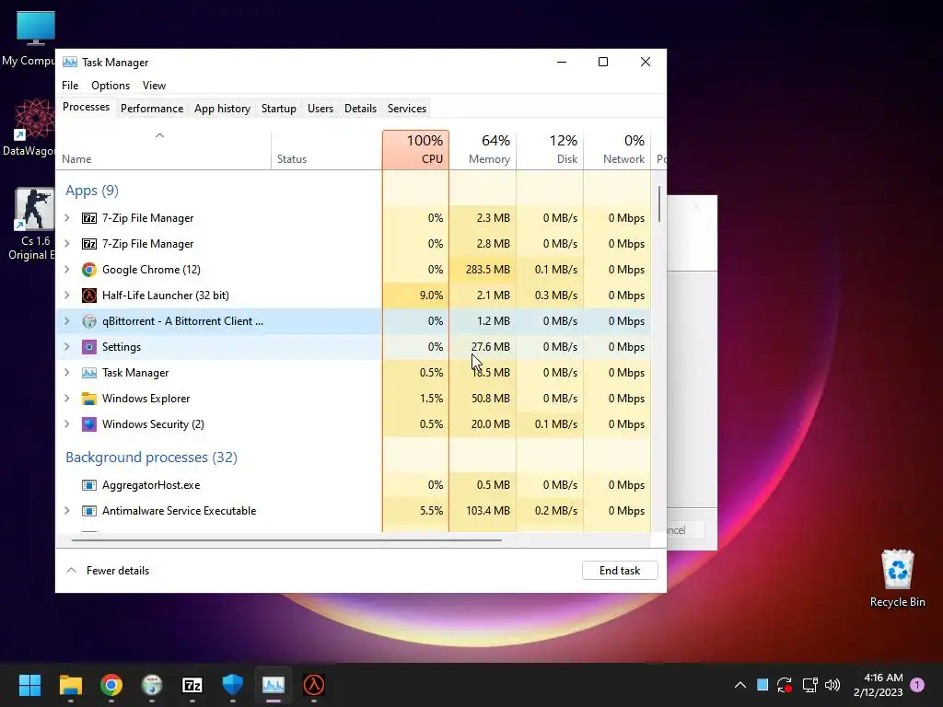
Task: Open the Options menu
Action: (x=111, y=86)
